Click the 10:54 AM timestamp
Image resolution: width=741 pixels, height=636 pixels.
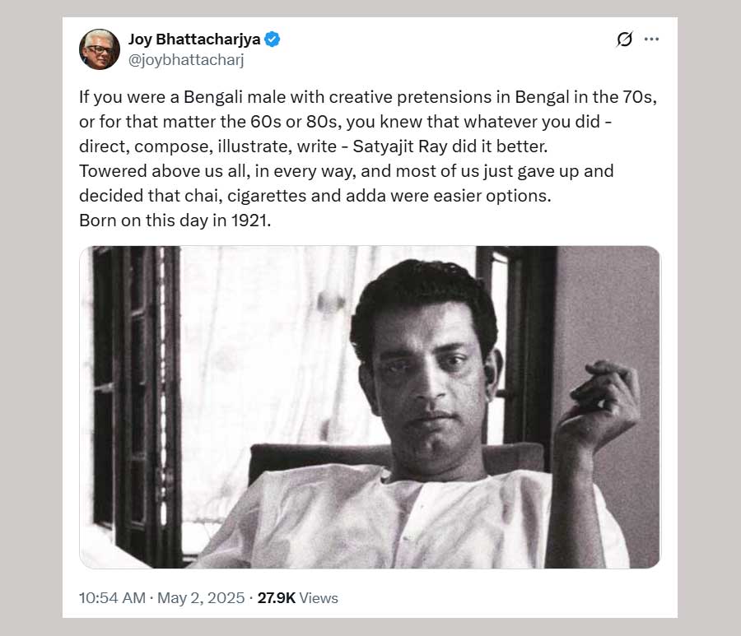click(112, 598)
